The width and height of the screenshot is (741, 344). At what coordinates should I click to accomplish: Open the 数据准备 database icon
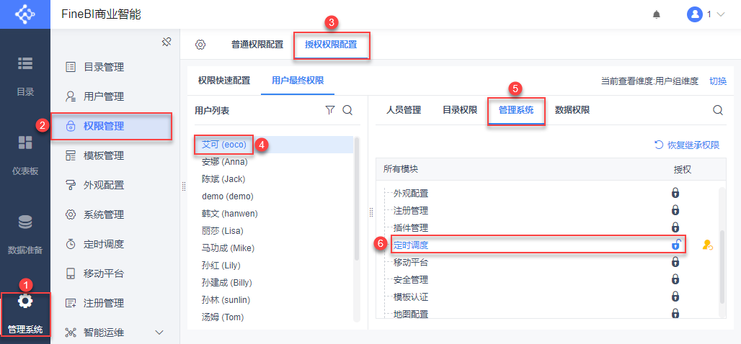(25, 223)
